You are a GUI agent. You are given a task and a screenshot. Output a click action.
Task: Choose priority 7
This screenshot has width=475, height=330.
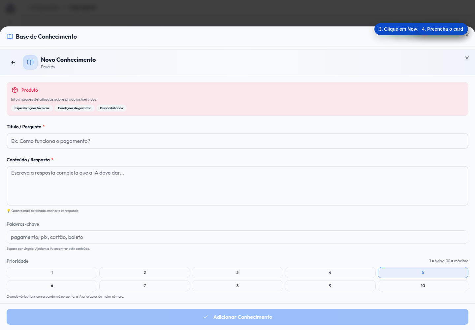pos(144,286)
